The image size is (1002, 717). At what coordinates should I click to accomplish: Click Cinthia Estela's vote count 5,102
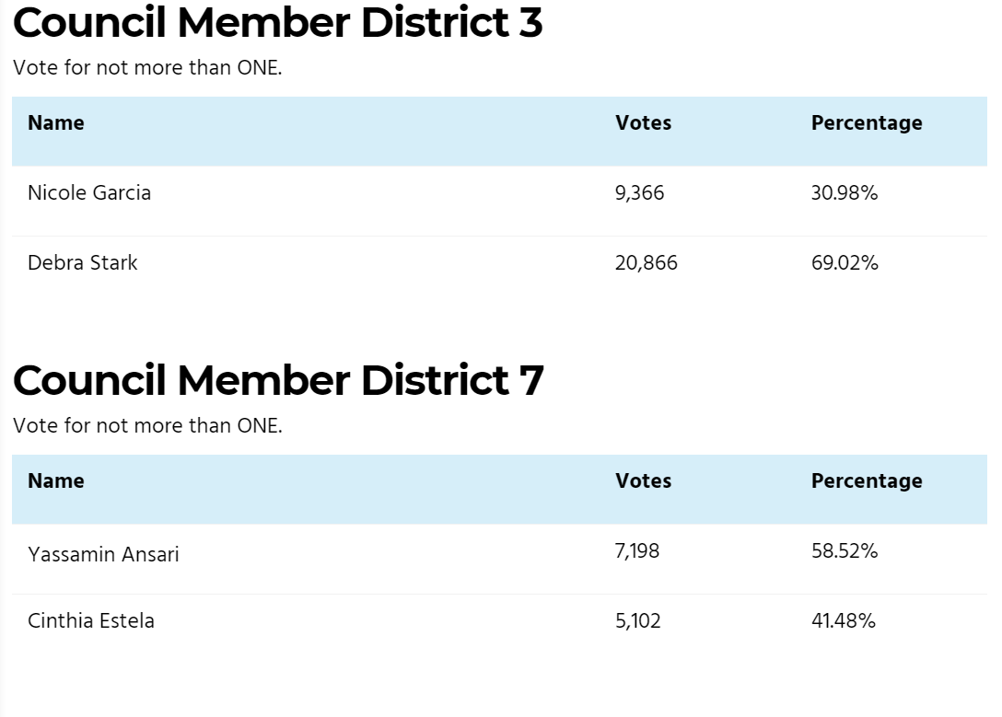click(x=637, y=620)
